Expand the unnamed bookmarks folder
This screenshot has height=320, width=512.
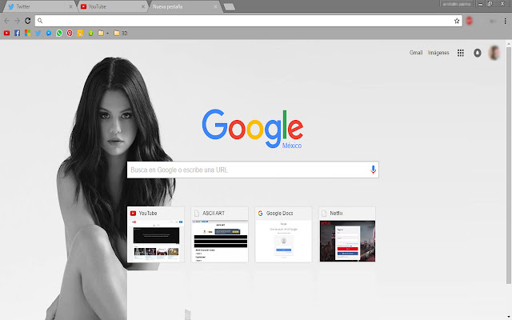[x=103, y=33]
